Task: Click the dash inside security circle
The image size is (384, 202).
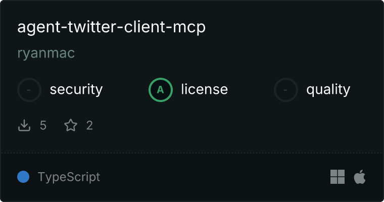Action: (x=29, y=90)
